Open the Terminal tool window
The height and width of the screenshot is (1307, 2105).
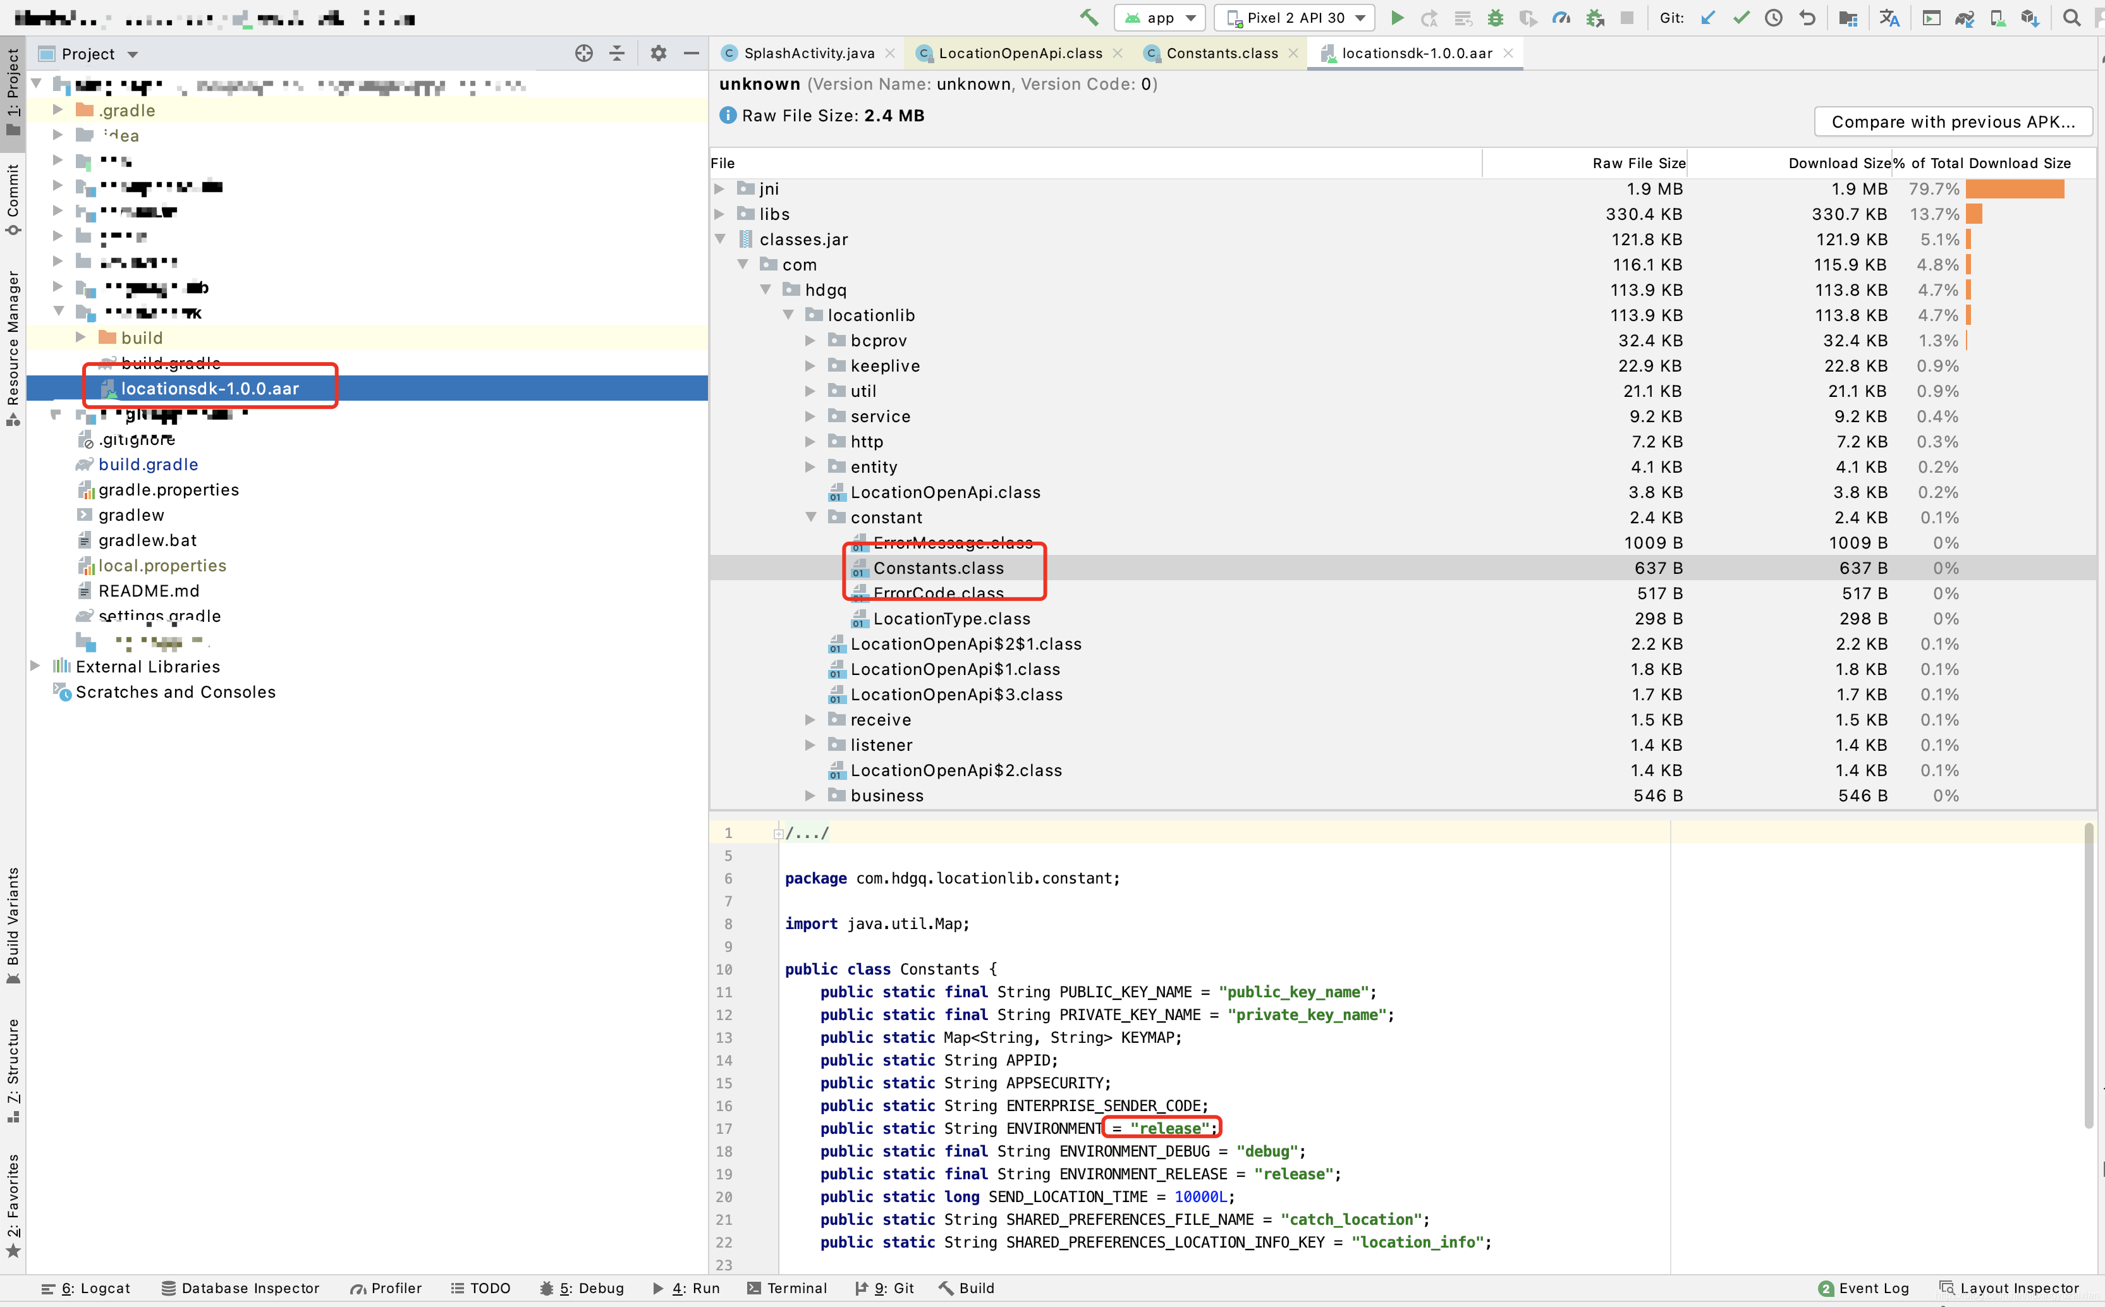point(786,1288)
